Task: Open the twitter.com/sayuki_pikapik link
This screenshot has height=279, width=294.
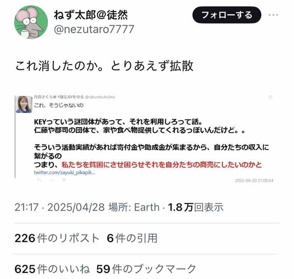Action: click(65, 173)
